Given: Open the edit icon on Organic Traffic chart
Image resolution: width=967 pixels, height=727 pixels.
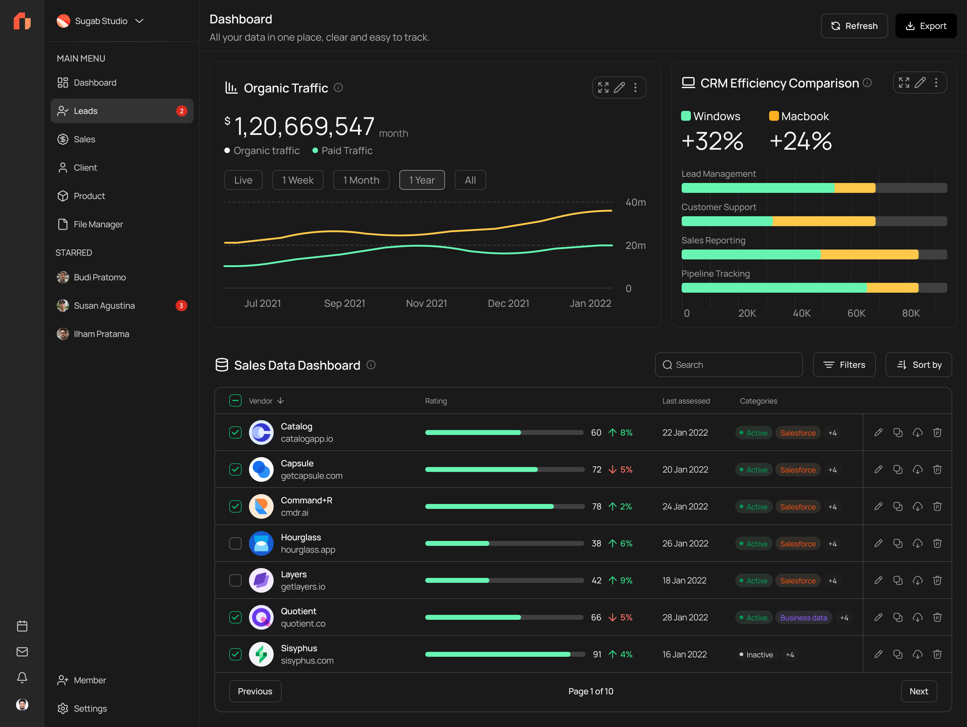Looking at the screenshot, I should coord(619,87).
